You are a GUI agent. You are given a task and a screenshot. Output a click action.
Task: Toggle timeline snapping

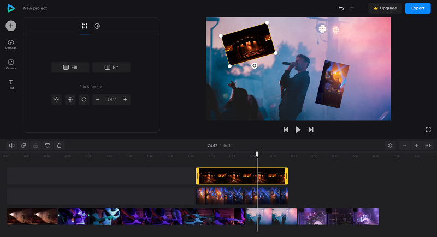(390, 145)
